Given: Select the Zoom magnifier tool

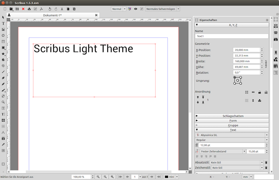Looking at the screenshot, I should click(3, 102).
